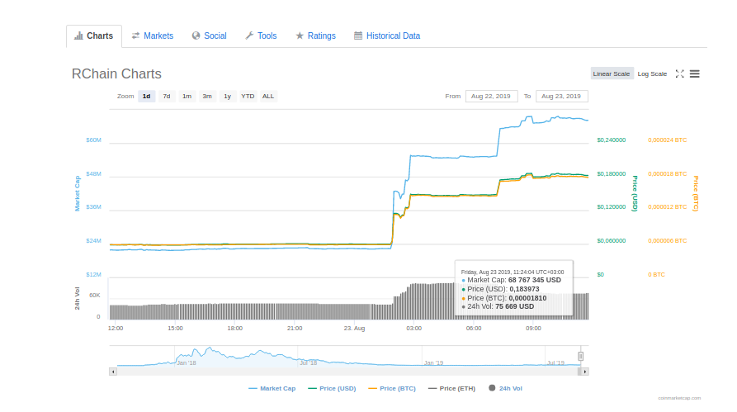
Task: Click the Tools wrench icon
Action: pyautogui.click(x=249, y=36)
